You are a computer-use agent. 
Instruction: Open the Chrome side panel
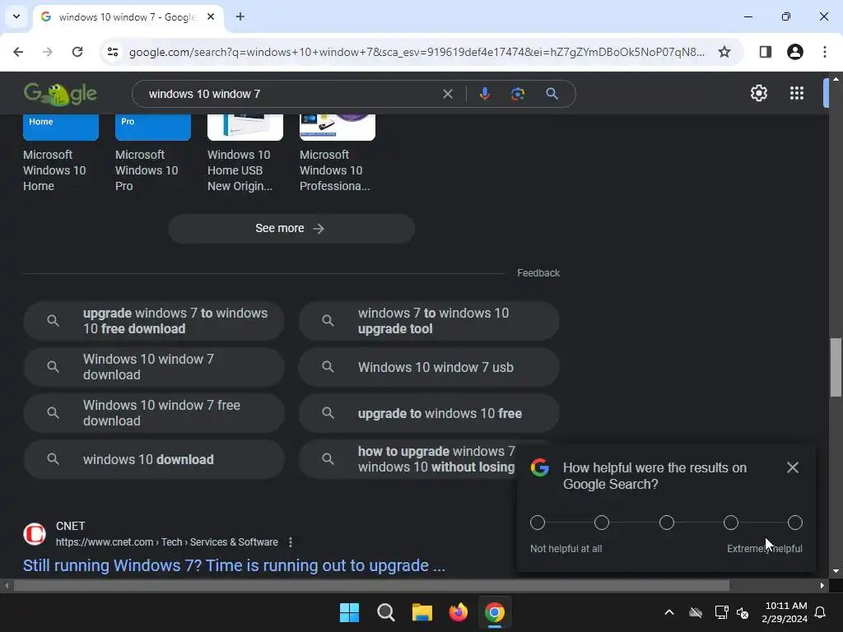tap(766, 52)
